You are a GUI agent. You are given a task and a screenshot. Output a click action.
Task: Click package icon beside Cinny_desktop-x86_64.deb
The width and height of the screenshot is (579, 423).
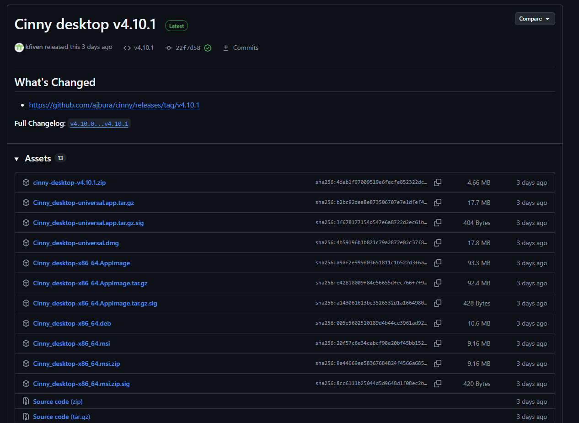(x=26, y=323)
